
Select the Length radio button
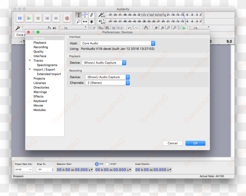click(107, 164)
